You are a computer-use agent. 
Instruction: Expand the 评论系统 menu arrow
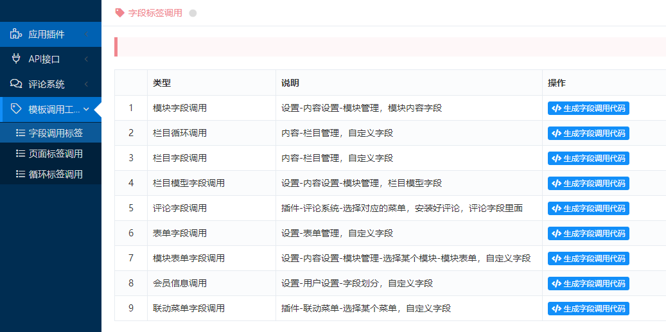(x=86, y=84)
